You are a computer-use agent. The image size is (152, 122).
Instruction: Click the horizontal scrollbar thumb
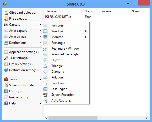pos(73,118)
